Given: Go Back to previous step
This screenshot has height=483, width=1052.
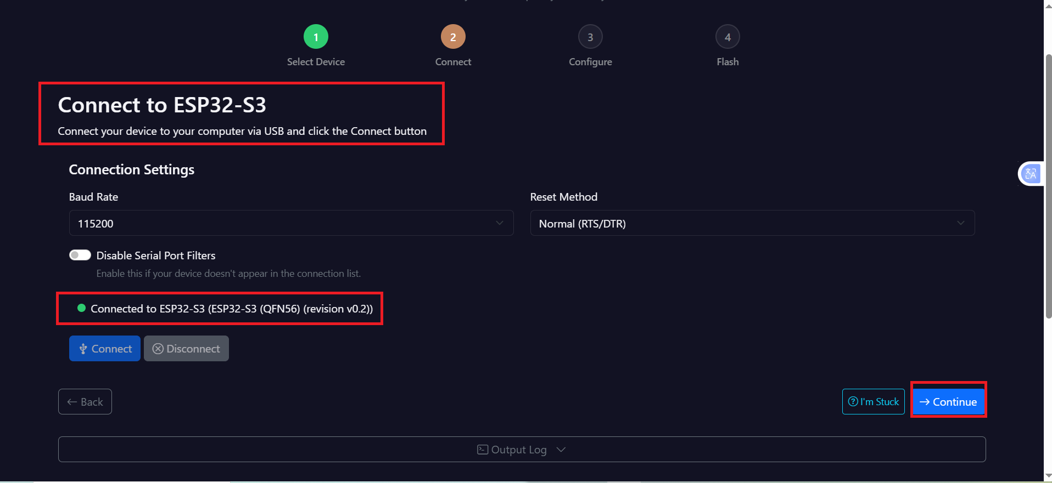Looking at the screenshot, I should (x=85, y=402).
